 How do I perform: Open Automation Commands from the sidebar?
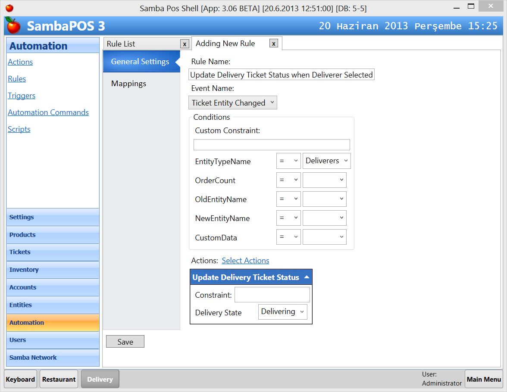48,112
